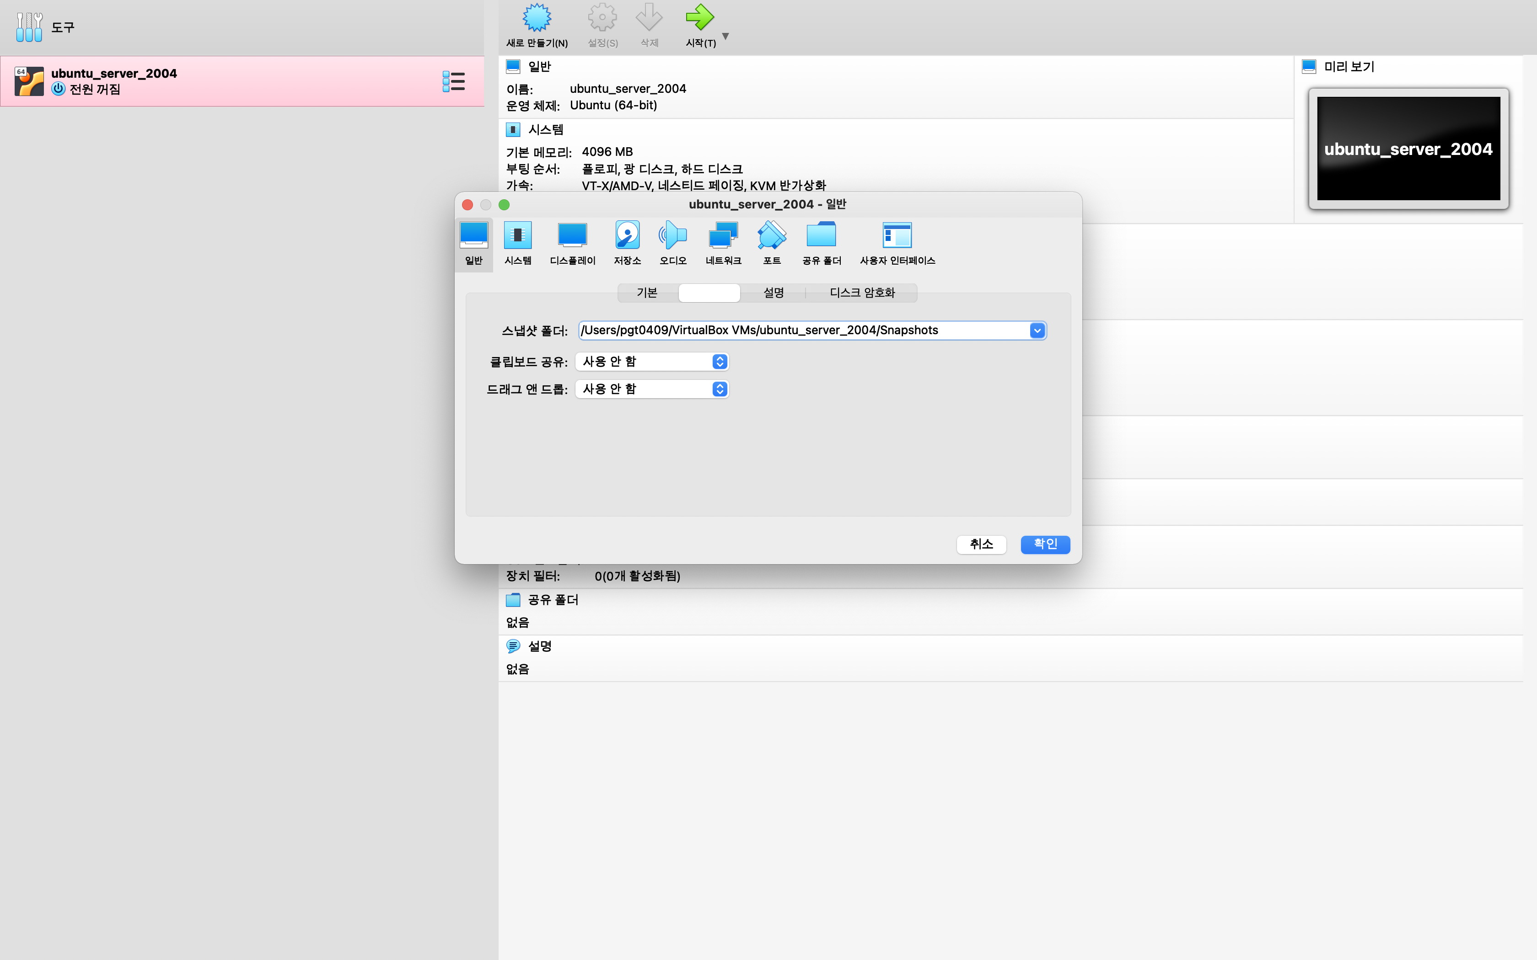Switch to the 기본 tab
This screenshot has height=960, width=1537.
pyautogui.click(x=646, y=293)
